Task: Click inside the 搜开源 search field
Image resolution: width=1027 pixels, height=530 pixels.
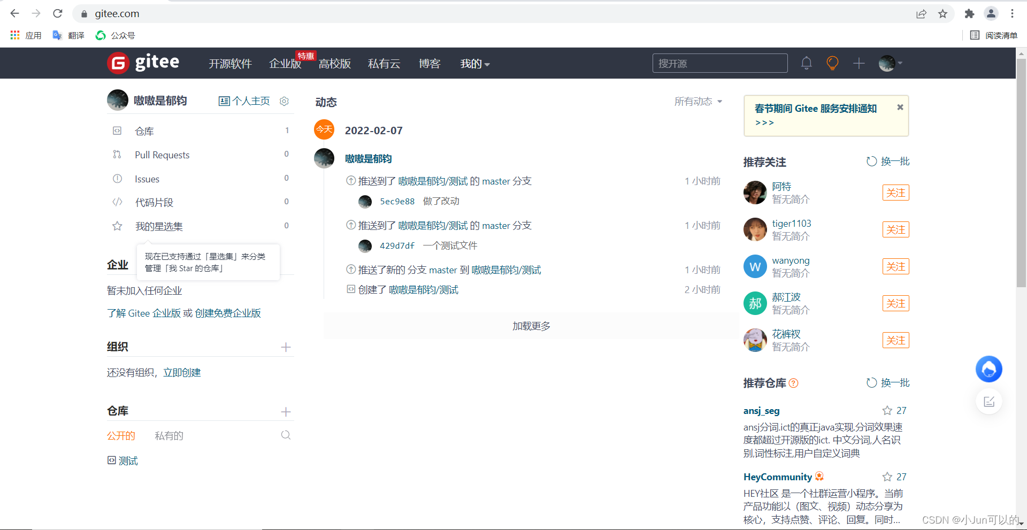Action: coord(719,63)
